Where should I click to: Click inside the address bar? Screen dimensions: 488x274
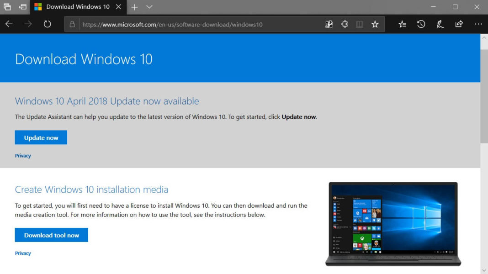[183, 24]
